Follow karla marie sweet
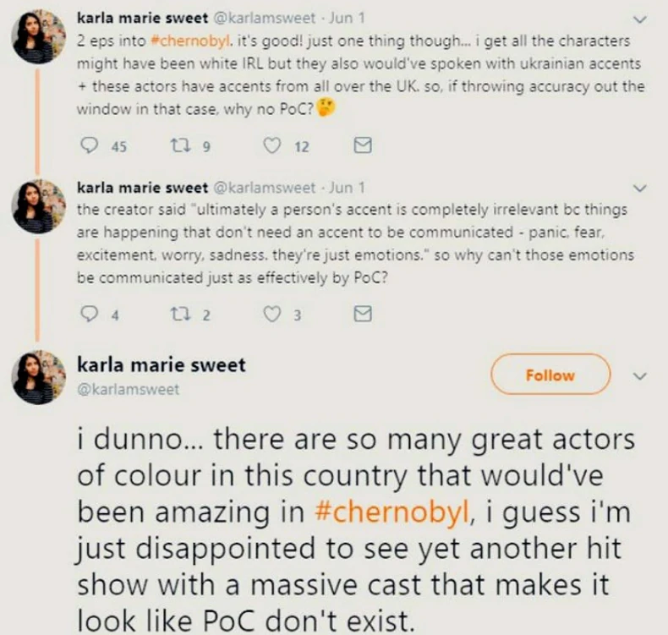The height and width of the screenshot is (635, 668). pos(550,375)
